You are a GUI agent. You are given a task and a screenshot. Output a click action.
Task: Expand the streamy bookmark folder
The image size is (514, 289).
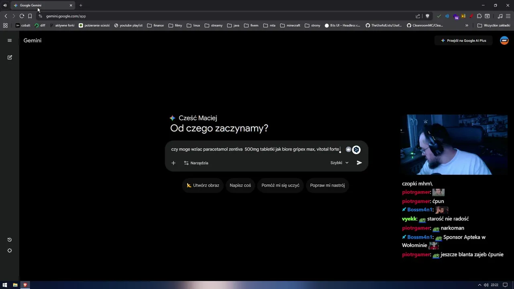tap(214, 25)
